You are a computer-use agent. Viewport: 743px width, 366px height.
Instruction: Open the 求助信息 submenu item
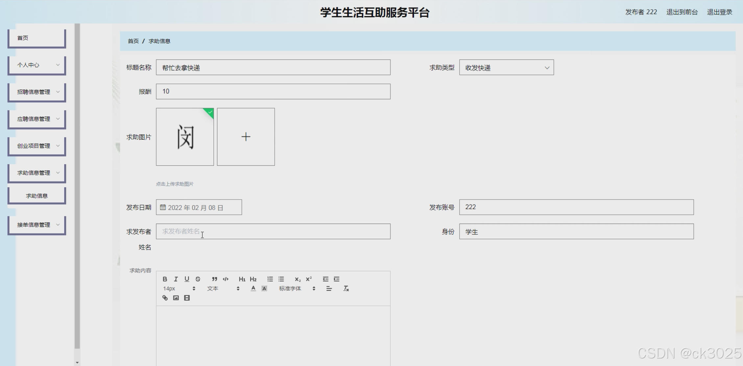tap(37, 196)
